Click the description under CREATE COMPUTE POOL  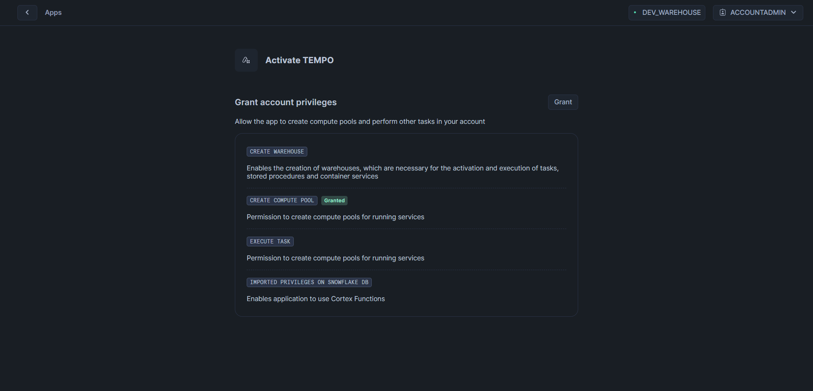(335, 217)
